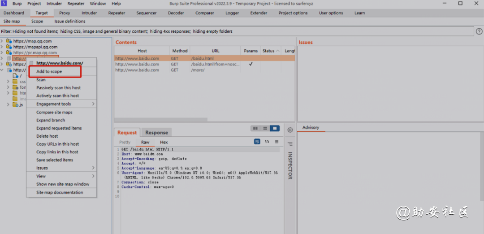Viewport: 484px width, 234px height.
Task: Switch to the Proxy tab
Action: click(x=65, y=13)
